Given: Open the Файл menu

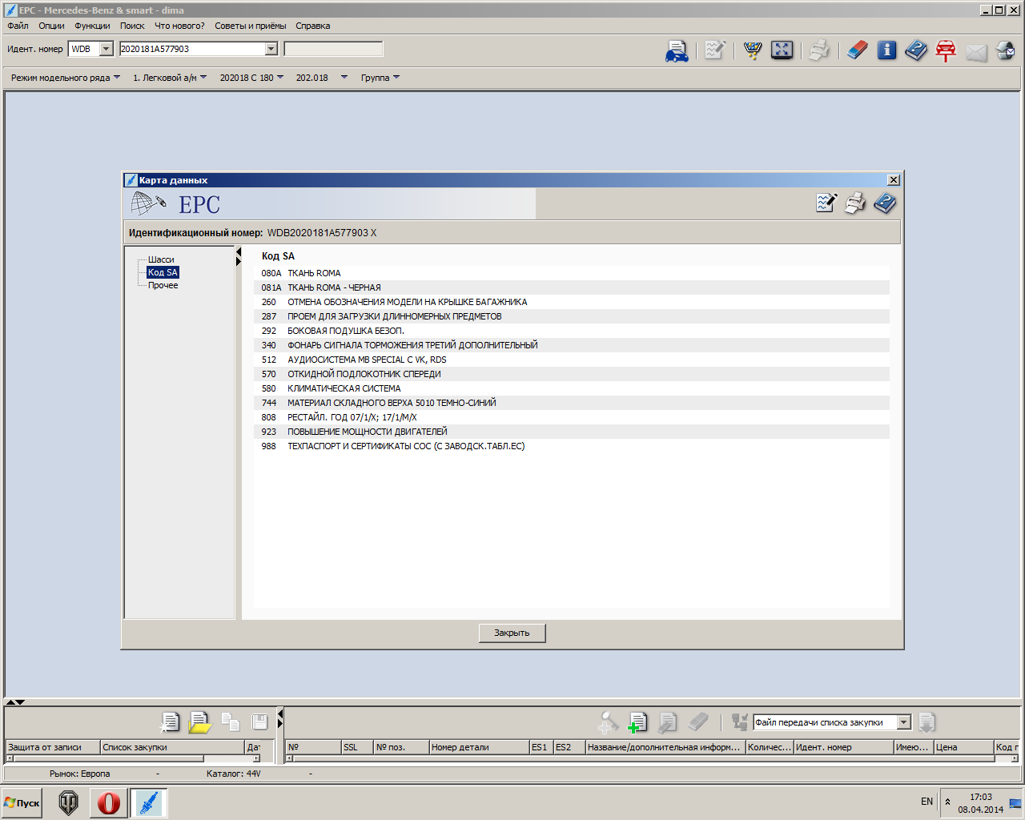Looking at the screenshot, I should click(x=18, y=26).
